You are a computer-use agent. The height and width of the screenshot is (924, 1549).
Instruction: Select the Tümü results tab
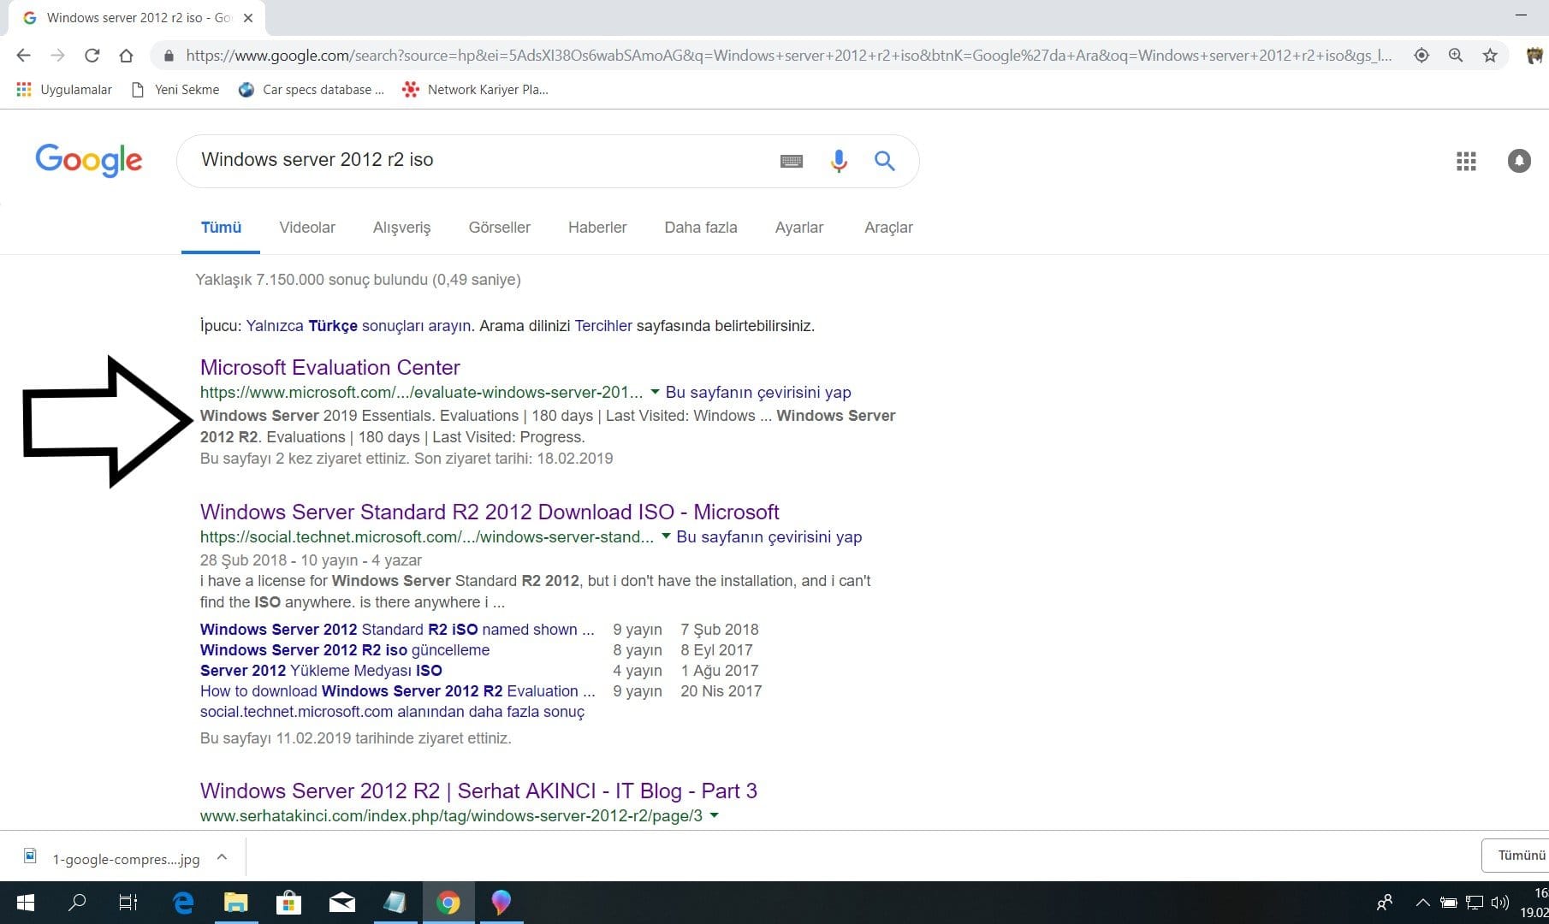point(221,228)
